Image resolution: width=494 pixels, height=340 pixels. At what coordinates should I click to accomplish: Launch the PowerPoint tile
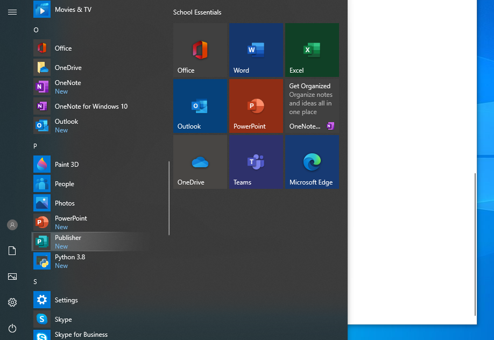click(x=256, y=106)
